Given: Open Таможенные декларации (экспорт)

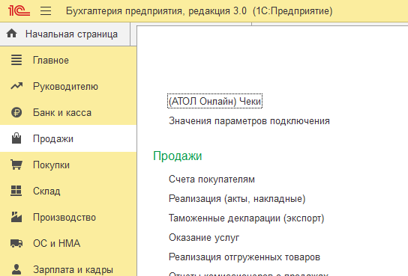Looking at the screenshot, I should [x=246, y=218].
